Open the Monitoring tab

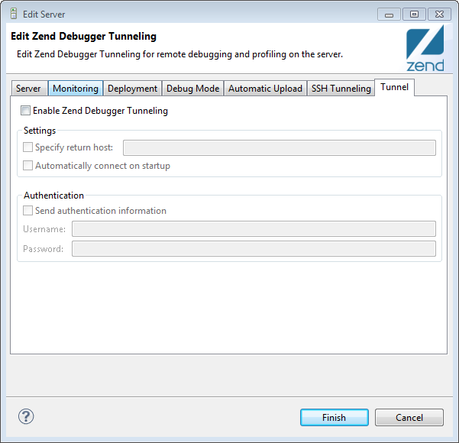point(76,88)
